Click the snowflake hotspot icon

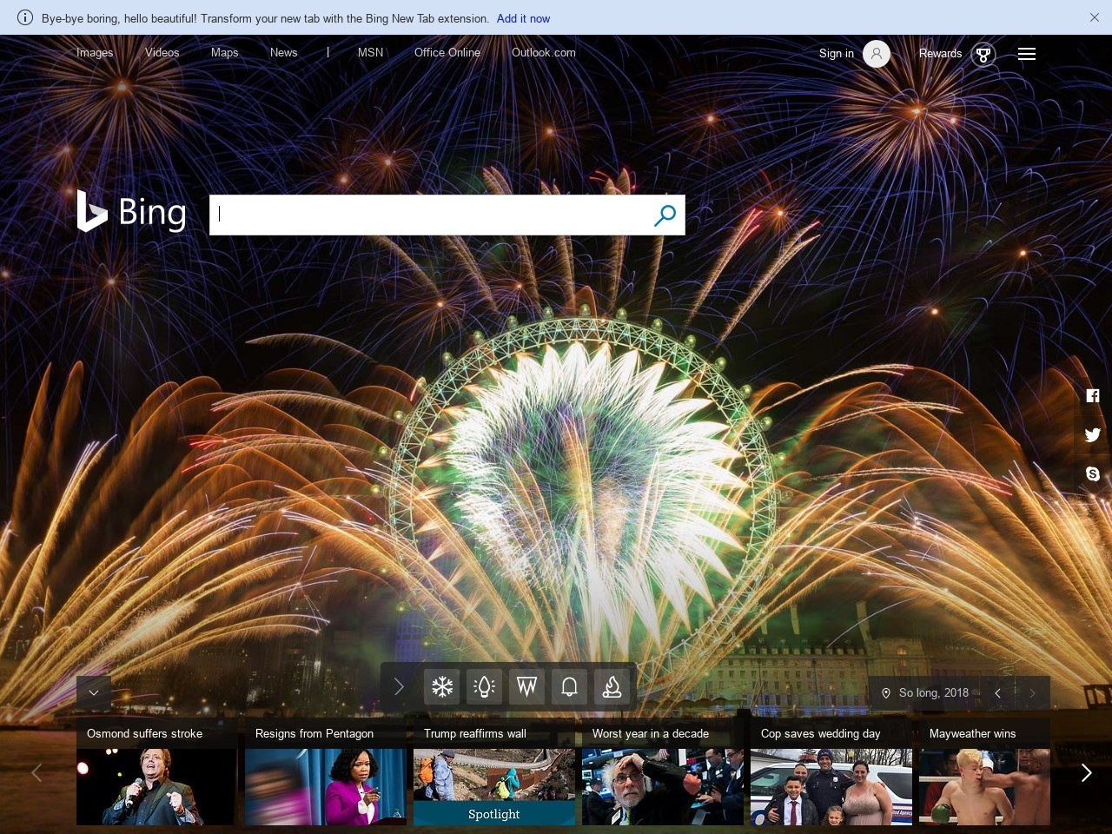[442, 687]
